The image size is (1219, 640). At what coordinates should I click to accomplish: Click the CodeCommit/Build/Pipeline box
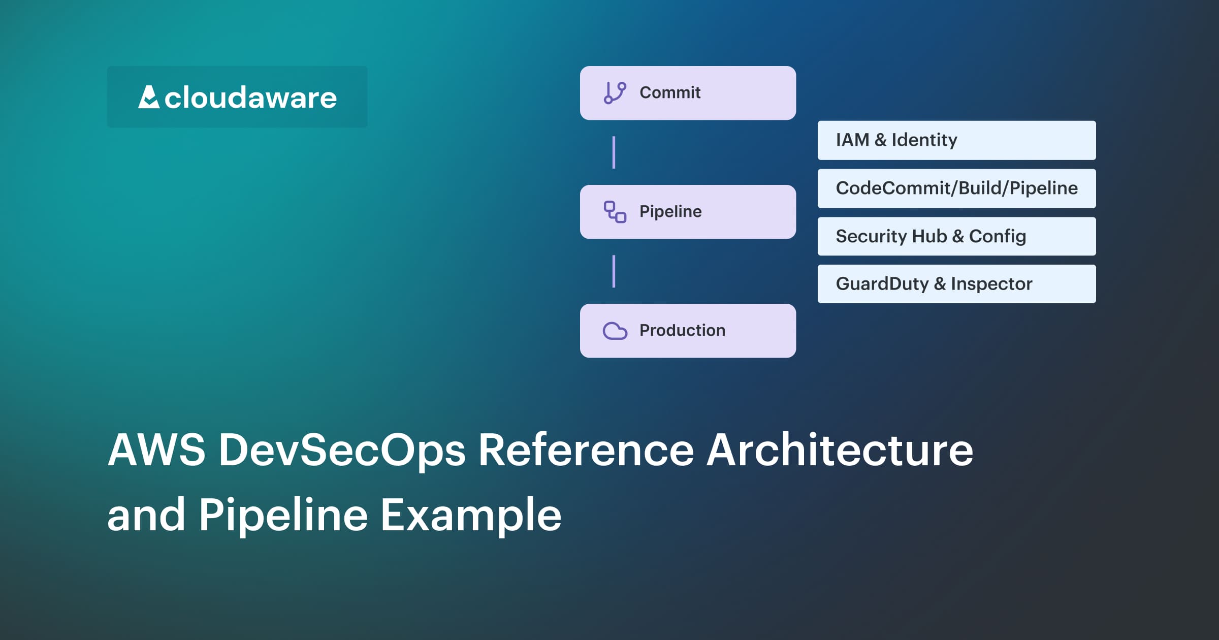[956, 188]
